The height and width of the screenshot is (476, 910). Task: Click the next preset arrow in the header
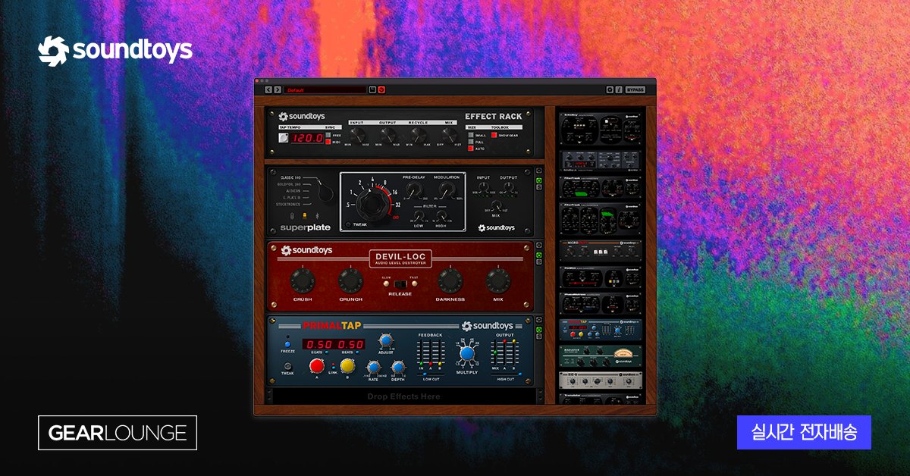(x=278, y=90)
